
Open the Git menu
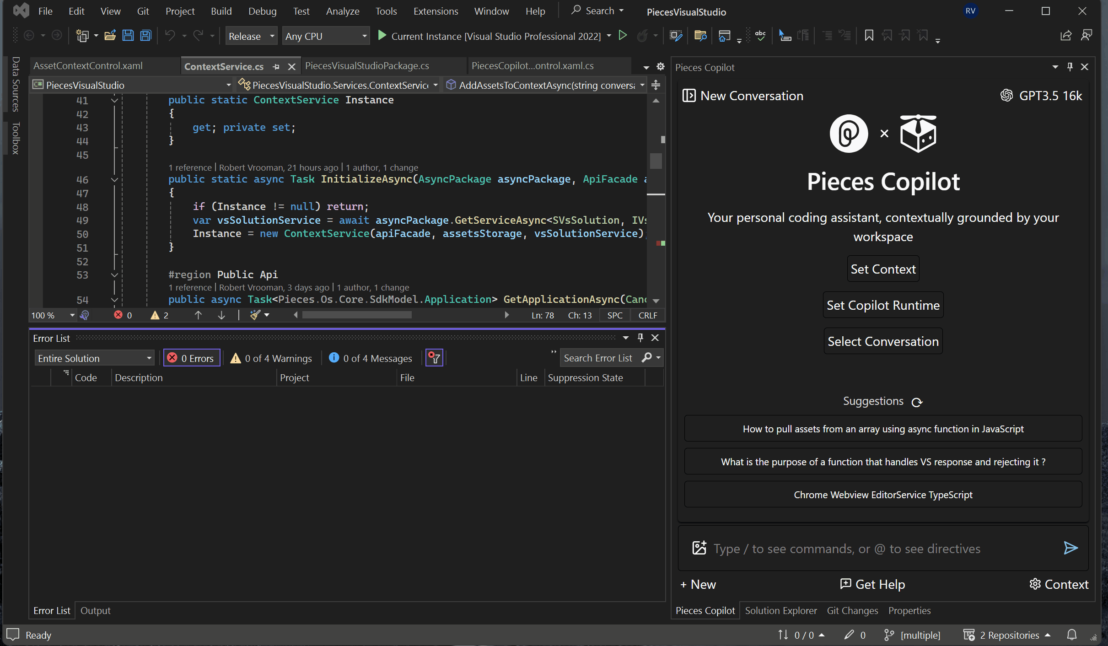143,11
